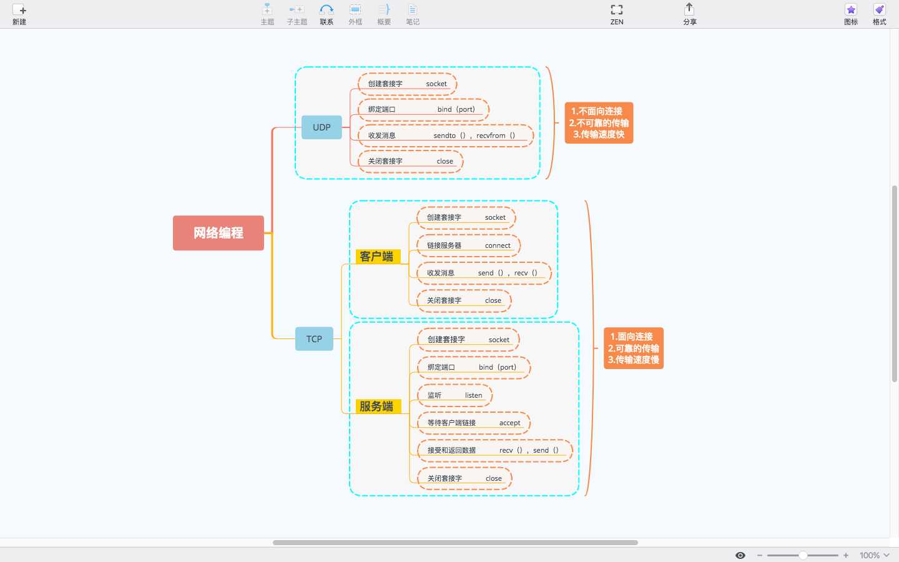
Task: Click the 链接服务器 connect node
Action: tap(469, 245)
